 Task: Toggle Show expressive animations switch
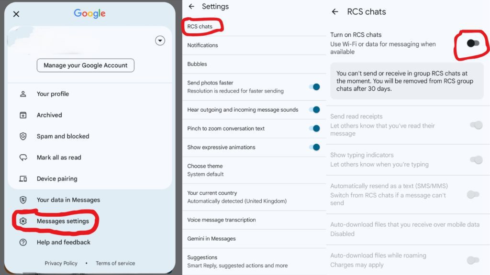tap(315, 147)
